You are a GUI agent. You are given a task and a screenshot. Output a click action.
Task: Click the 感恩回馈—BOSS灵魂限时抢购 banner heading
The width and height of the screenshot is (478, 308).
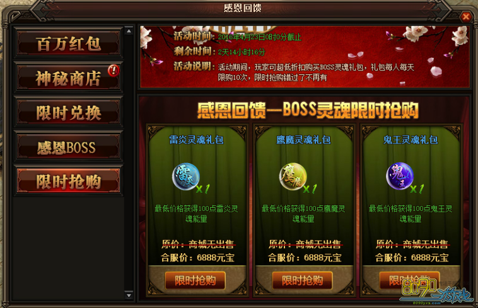pyautogui.click(x=308, y=110)
